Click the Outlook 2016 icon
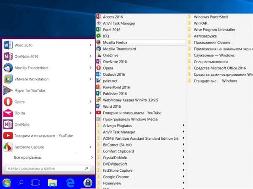This screenshot has width=253, height=189. tap(99, 74)
